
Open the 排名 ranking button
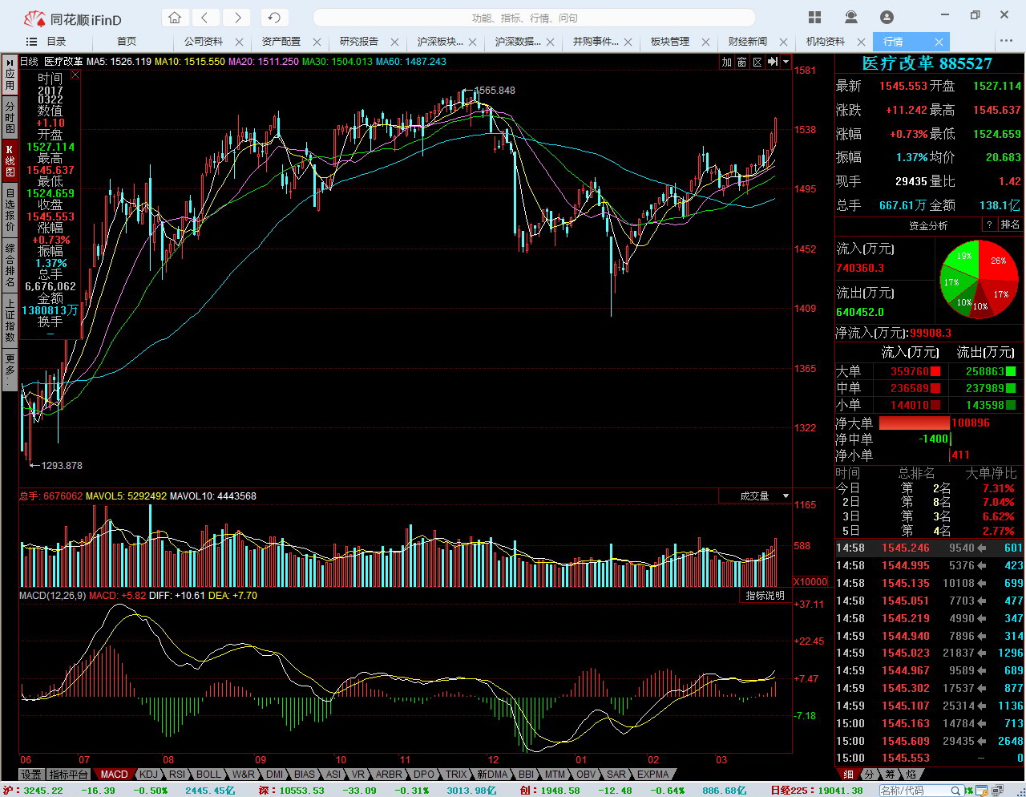1010,225
